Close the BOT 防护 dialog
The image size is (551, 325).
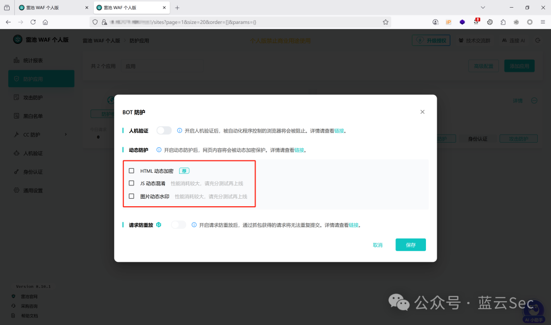422,112
